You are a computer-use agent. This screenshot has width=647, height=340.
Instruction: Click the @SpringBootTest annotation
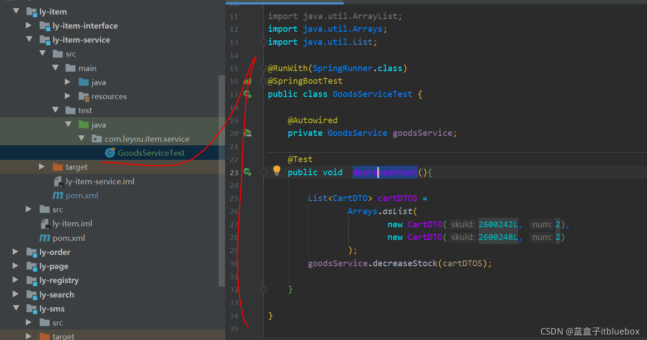pyautogui.click(x=305, y=81)
